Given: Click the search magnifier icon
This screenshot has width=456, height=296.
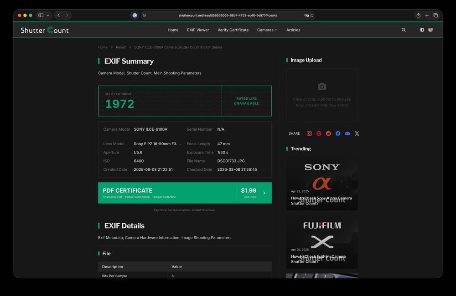Looking at the screenshot, I should (404, 30).
